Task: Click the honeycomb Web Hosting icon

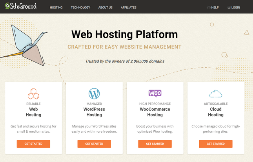Action: pos(33,94)
